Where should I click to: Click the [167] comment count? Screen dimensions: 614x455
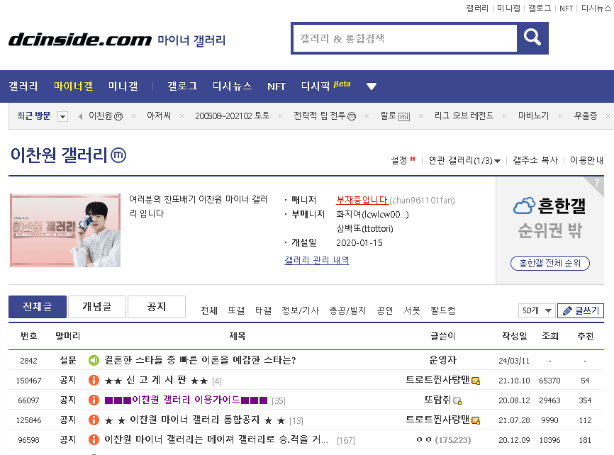point(346,441)
